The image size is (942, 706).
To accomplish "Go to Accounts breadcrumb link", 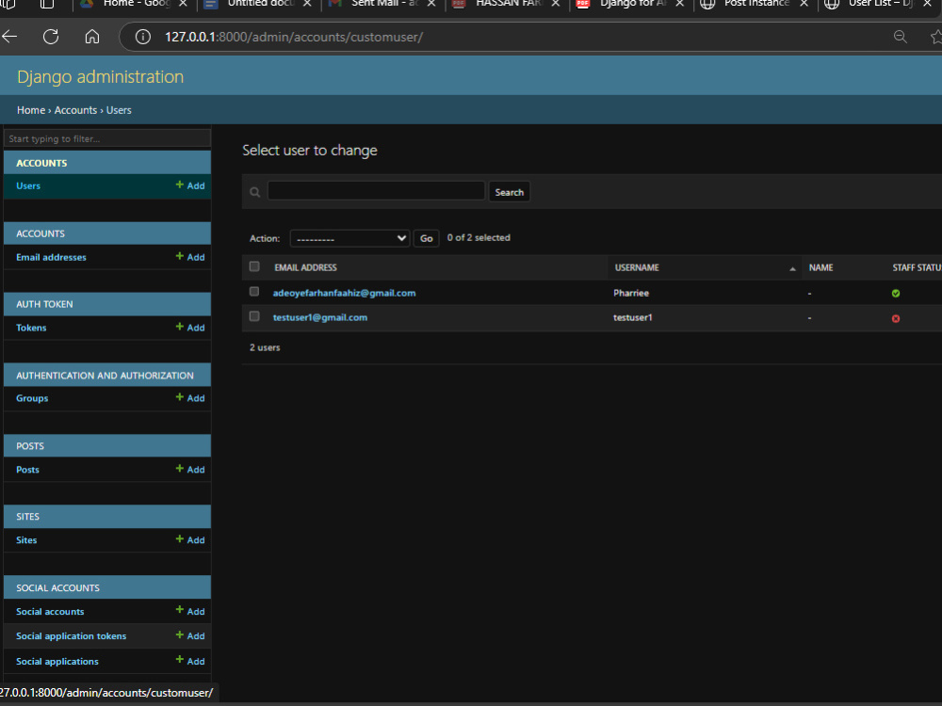I will pyautogui.click(x=75, y=110).
